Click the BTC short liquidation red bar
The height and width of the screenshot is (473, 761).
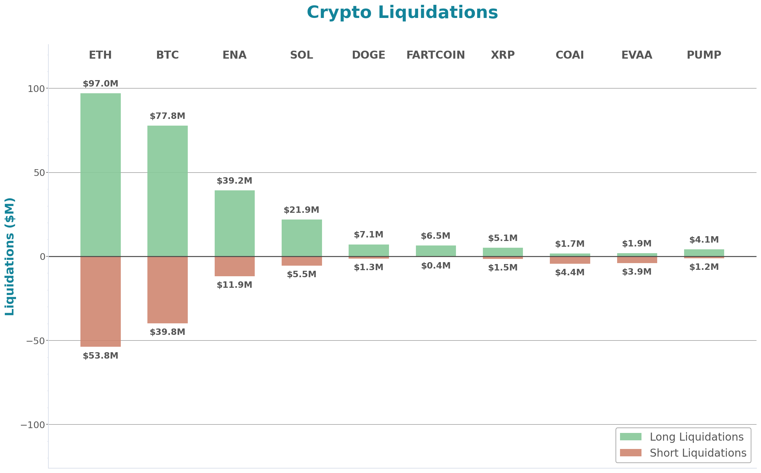pyautogui.click(x=167, y=290)
